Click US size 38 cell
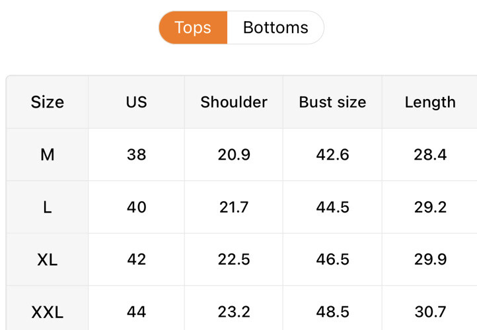This screenshot has height=330, width=477. pos(137,155)
